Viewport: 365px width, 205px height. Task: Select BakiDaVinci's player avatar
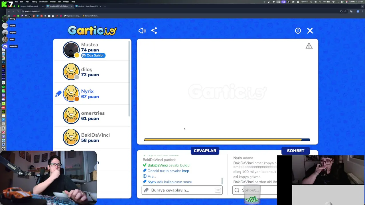(x=71, y=137)
